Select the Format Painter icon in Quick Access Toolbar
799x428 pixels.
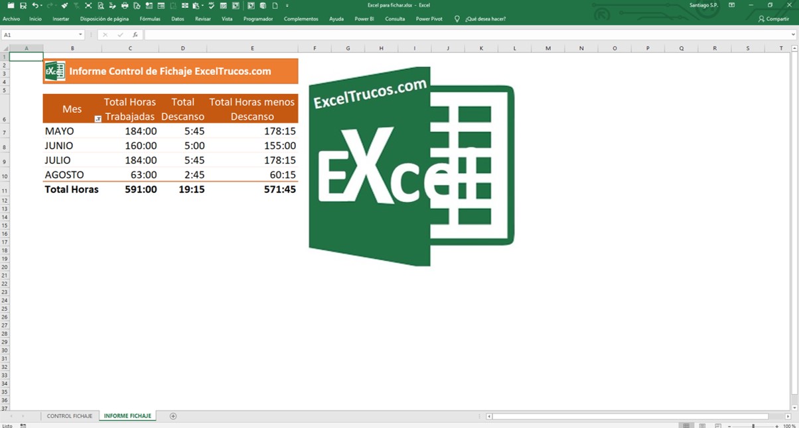[64, 5]
